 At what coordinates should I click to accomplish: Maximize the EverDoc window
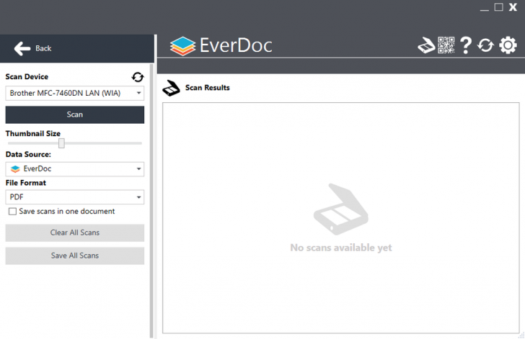[498, 7]
